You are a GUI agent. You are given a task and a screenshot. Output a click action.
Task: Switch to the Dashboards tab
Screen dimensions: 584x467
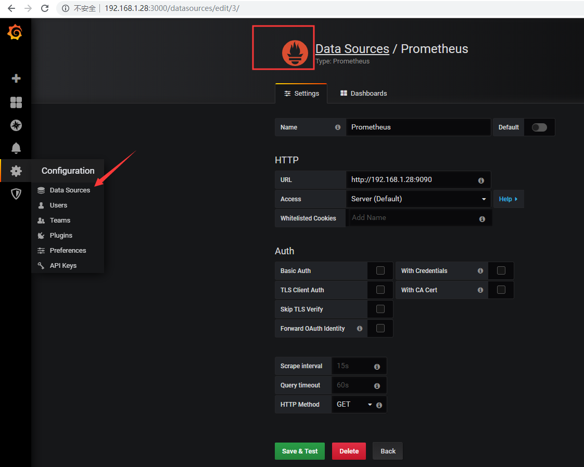pyautogui.click(x=363, y=94)
